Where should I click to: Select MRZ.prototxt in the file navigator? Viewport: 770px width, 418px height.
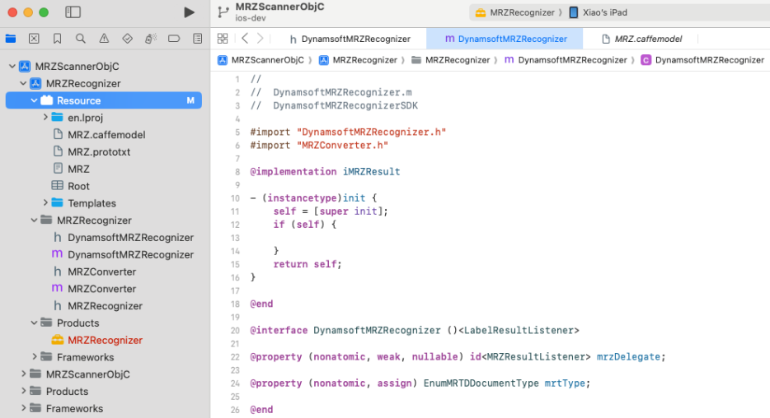pyautogui.click(x=99, y=152)
